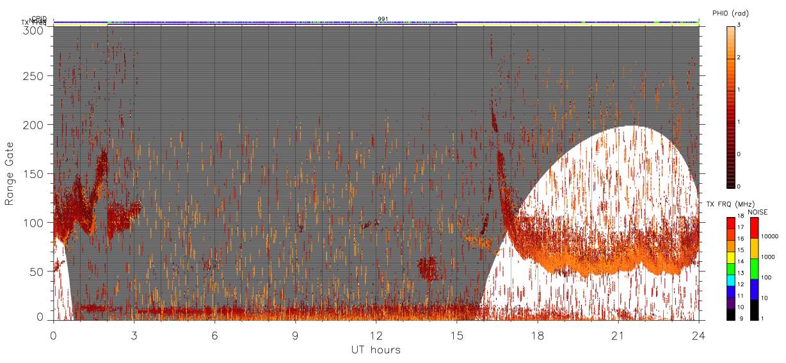Click the 991 CPID label above the plot
Viewport: 786px width, 363px height.
(x=382, y=19)
